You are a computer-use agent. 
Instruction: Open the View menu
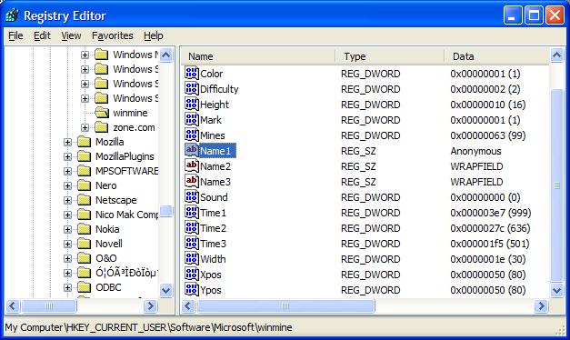coord(71,35)
